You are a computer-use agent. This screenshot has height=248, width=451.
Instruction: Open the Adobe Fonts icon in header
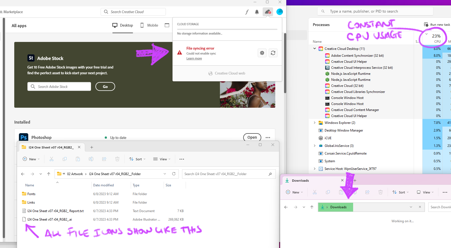pyautogui.click(x=247, y=12)
